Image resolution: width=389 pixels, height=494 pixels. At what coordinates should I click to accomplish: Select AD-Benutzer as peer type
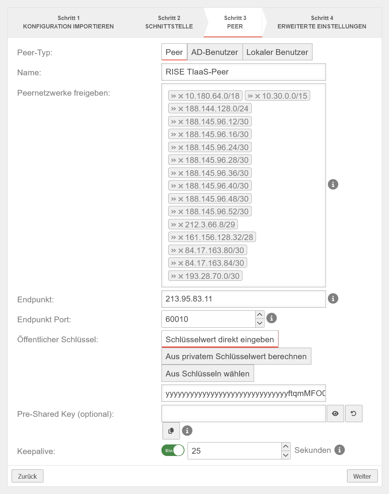pos(214,52)
